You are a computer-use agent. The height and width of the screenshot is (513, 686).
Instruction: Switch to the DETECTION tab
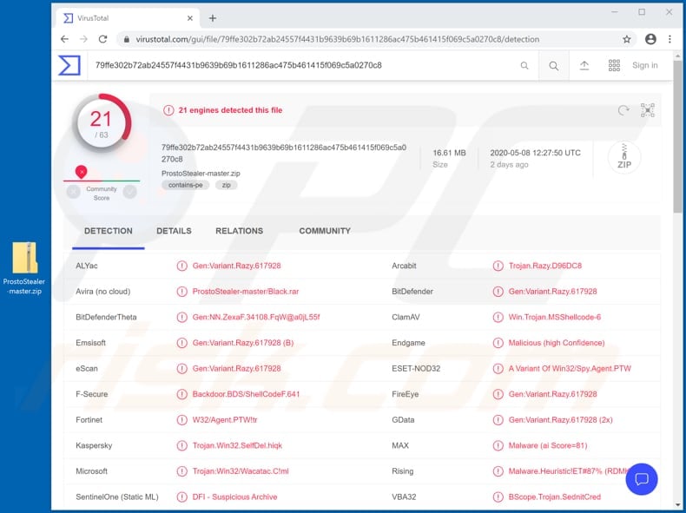(108, 231)
